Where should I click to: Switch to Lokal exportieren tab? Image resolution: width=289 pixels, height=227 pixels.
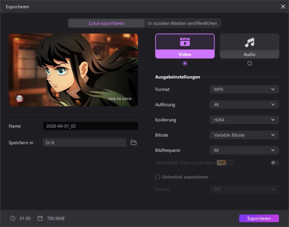pos(106,23)
